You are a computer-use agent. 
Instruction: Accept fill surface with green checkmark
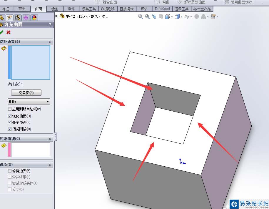(x=1, y=32)
